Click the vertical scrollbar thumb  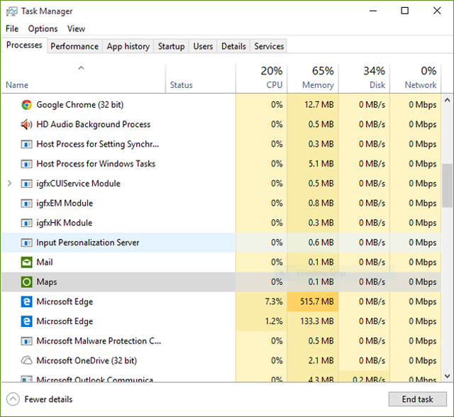point(448,186)
